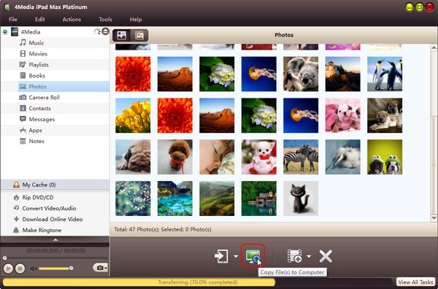Select the smiling black cat photo thumbnail
This screenshot has height=289, width=438.
[x=301, y=199]
